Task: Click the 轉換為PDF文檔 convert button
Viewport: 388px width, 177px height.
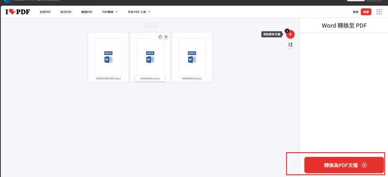Action: click(344, 165)
